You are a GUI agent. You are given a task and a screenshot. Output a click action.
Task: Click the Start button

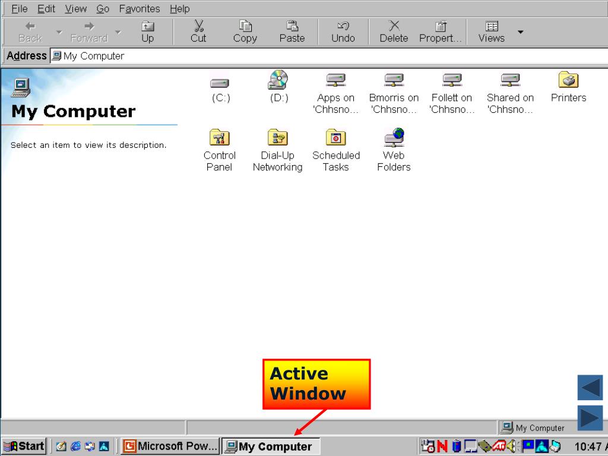pos(24,446)
